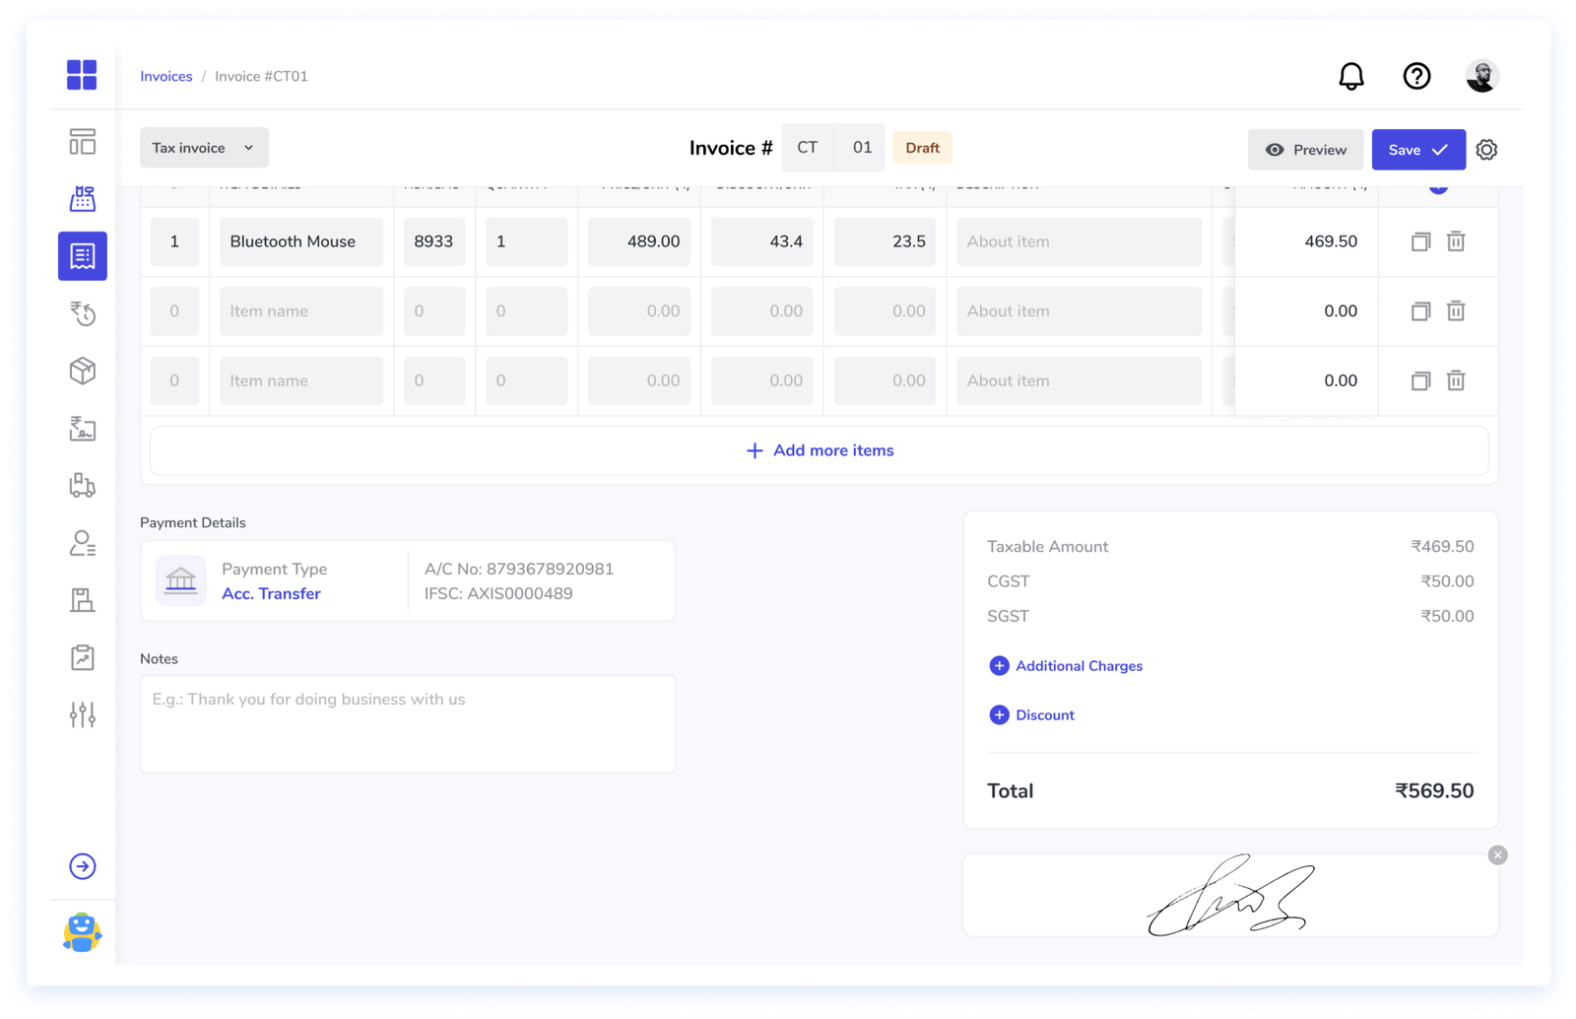Open the Help question mark icon
1576x1019 pixels.
click(1416, 76)
